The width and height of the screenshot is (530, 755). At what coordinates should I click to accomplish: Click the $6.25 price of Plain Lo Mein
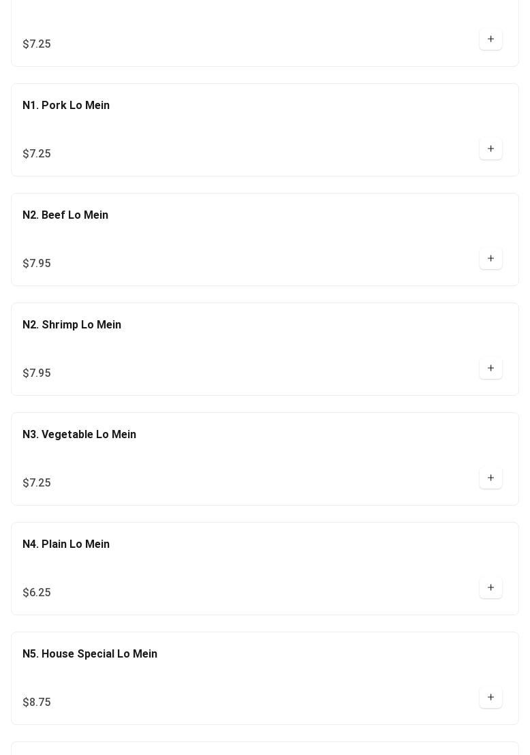click(37, 593)
